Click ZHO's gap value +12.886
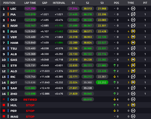 coord(45,94)
